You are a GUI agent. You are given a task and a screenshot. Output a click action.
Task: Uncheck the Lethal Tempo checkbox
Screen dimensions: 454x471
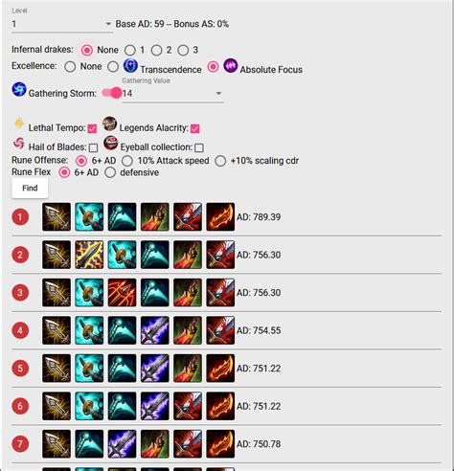pos(92,128)
